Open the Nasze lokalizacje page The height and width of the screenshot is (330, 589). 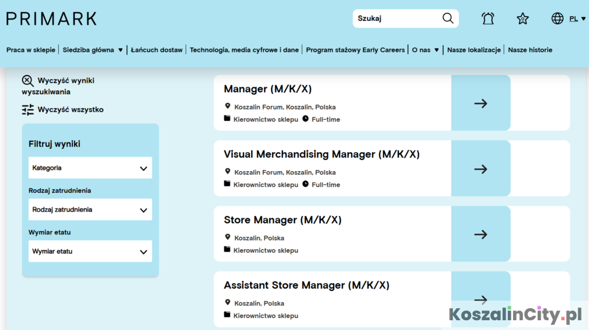[x=474, y=50]
